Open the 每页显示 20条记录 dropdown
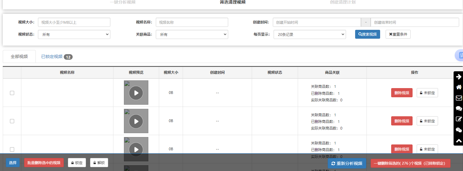Image resolution: width=463 pixels, height=171 pixels. coord(310,35)
